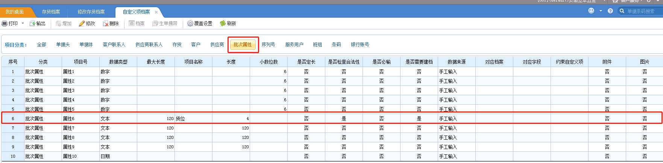Viewport: 663px width, 163px height.
Task: Expand the 打印 dropdown arrow
Action: click(23, 23)
